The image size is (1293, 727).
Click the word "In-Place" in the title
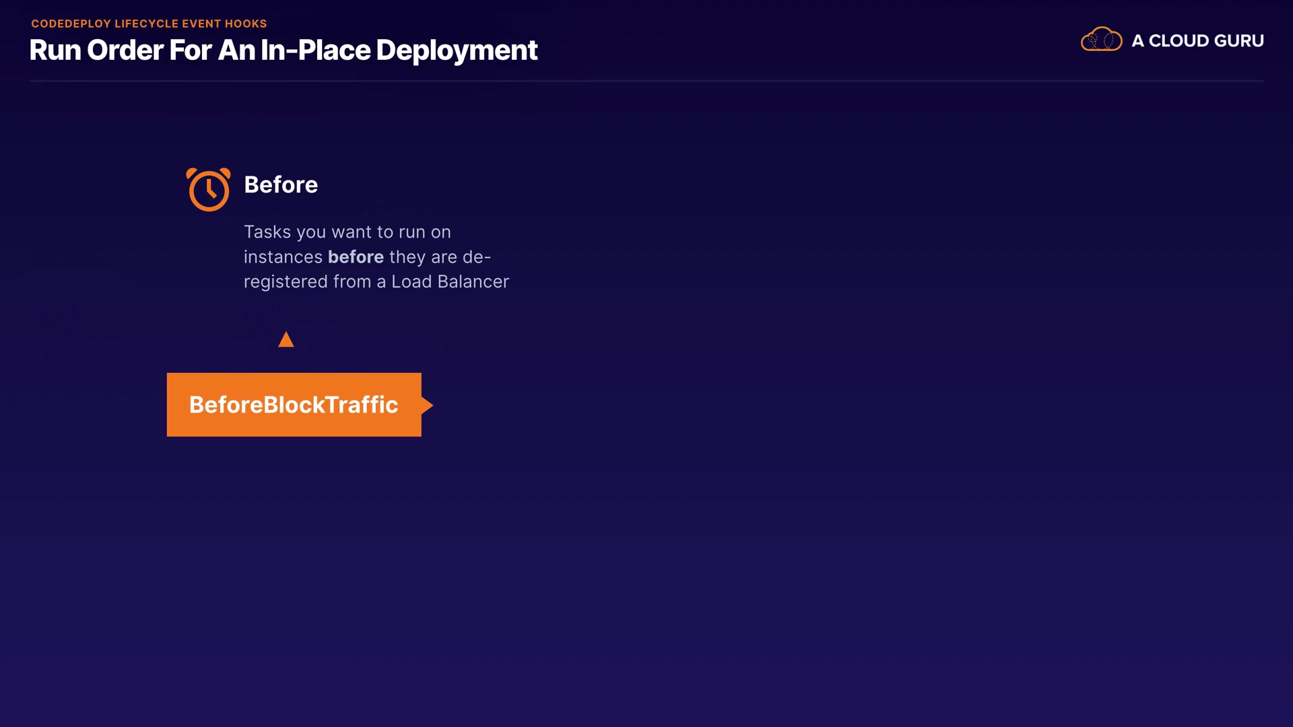315,50
